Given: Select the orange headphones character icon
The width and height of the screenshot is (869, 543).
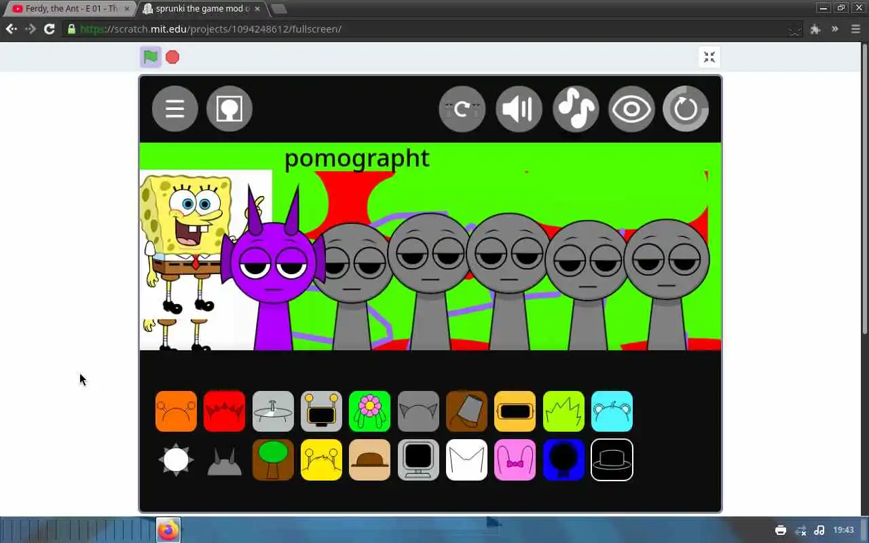Looking at the screenshot, I should pos(176,411).
